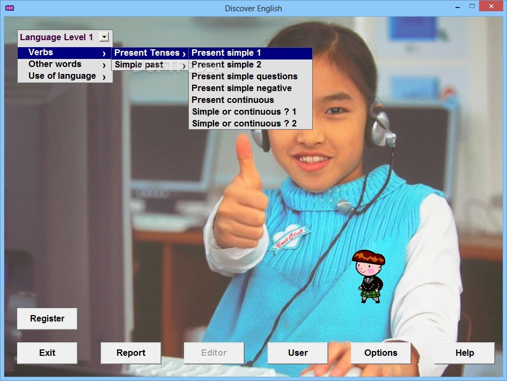Choose the Present continuous exercise

pos(251,100)
